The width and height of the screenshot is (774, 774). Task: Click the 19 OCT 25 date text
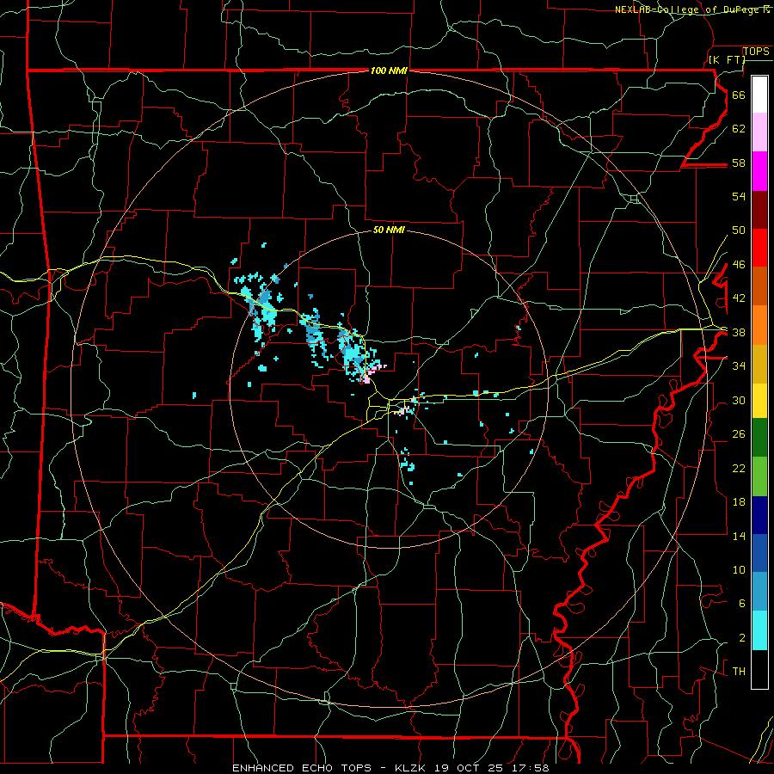point(469,768)
